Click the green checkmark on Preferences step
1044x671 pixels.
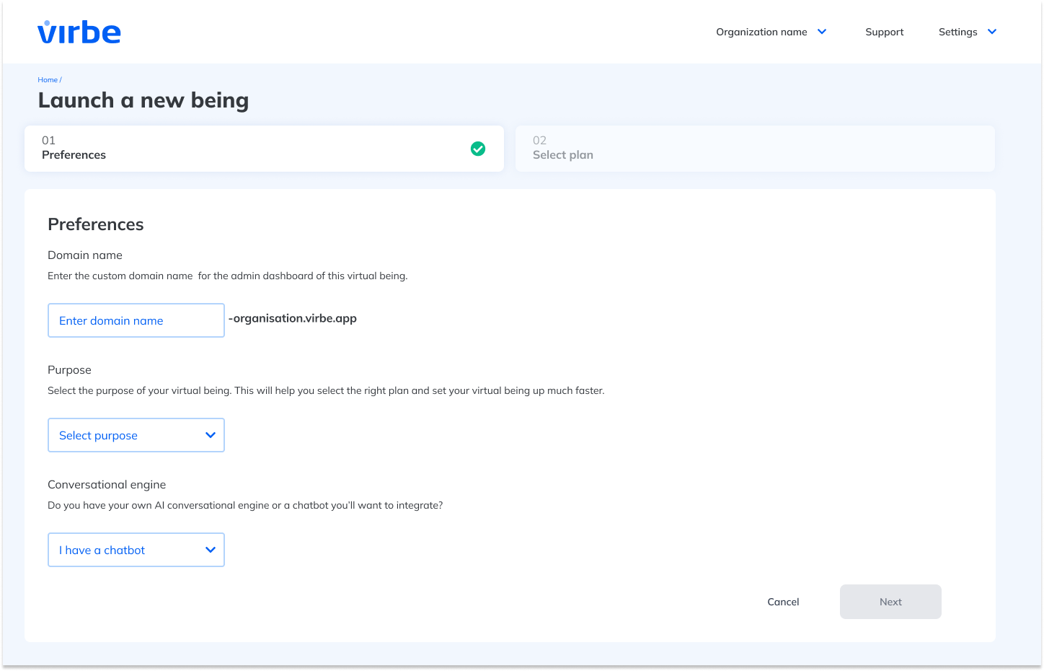(x=478, y=149)
